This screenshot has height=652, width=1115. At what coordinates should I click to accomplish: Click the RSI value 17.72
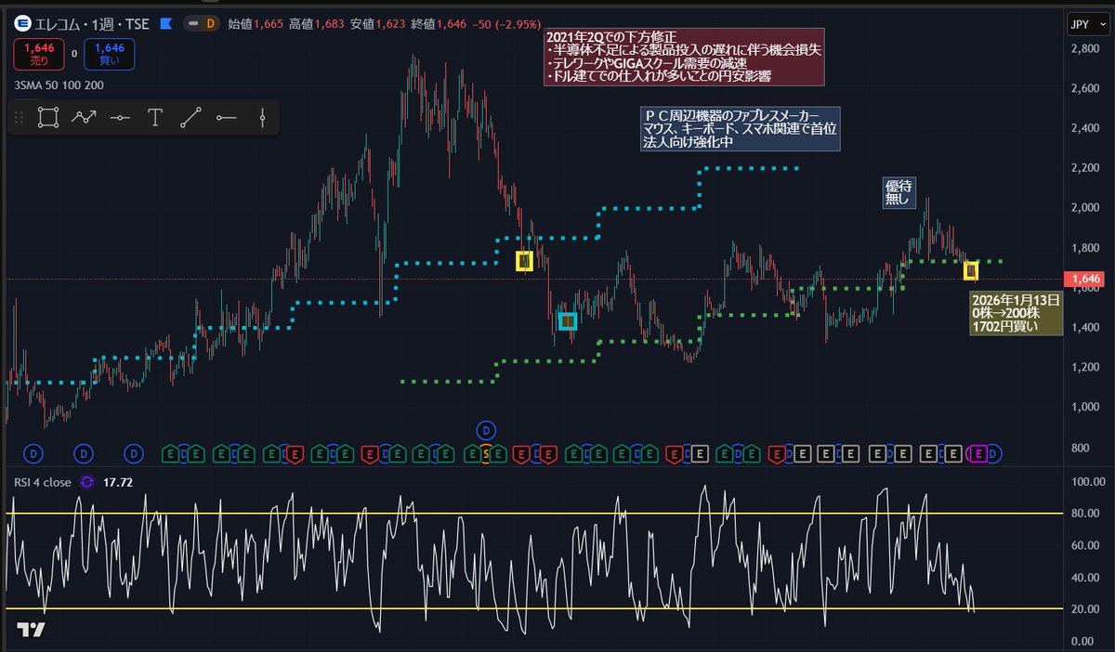[x=117, y=481]
